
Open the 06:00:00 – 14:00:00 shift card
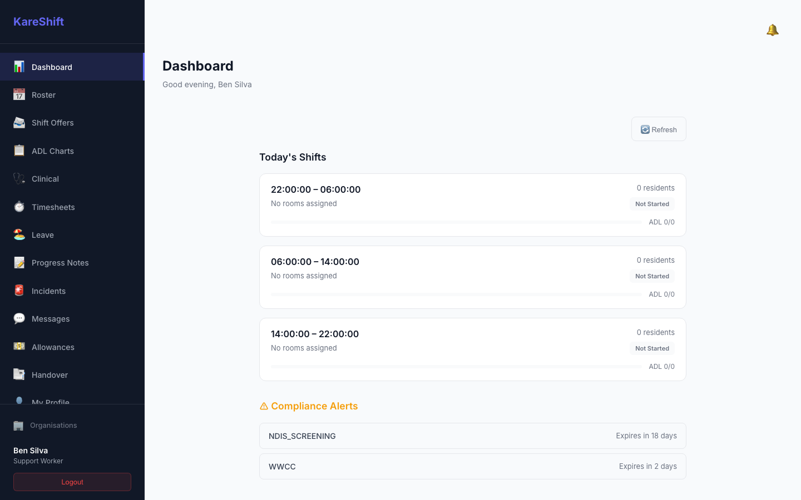[473, 277]
